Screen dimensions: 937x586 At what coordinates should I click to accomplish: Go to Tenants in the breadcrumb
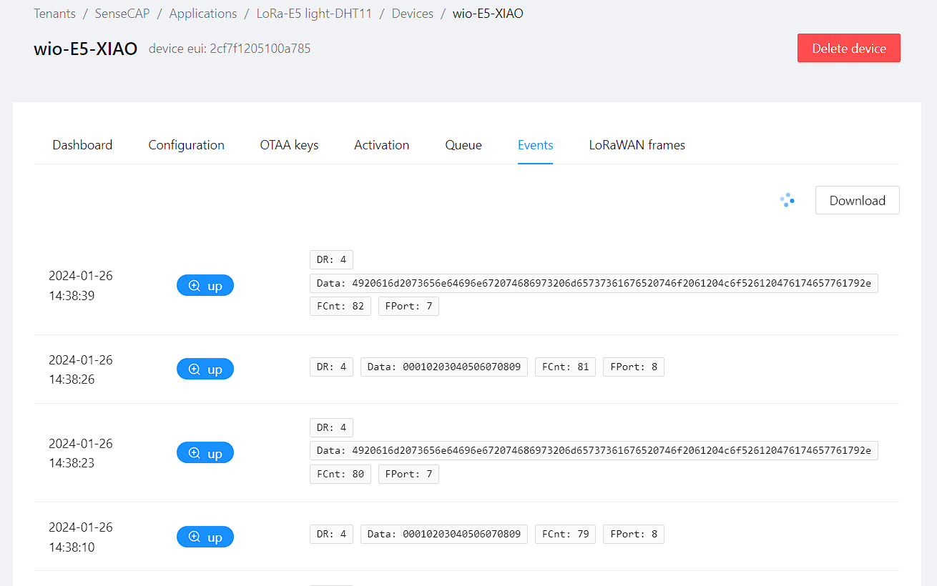[54, 14]
